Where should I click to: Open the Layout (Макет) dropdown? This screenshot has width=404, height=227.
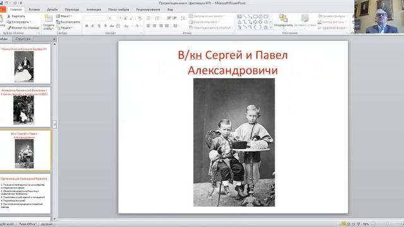click(64, 16)
